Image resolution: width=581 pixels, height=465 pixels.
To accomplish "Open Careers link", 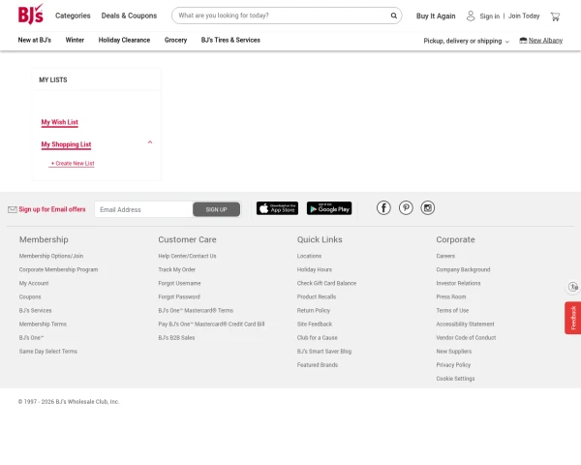I will click(x=445, y=256).
